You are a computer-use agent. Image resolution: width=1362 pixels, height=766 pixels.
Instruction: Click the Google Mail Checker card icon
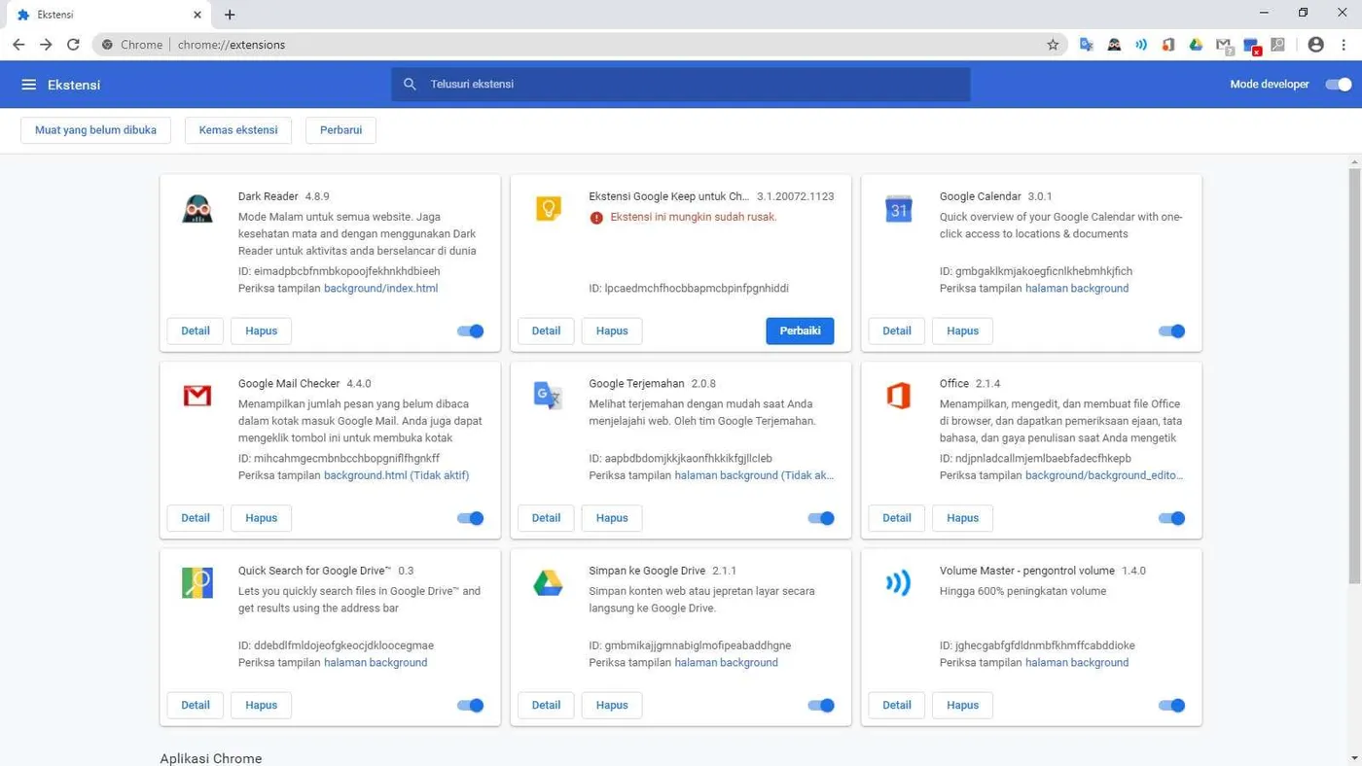click(197, 396)
